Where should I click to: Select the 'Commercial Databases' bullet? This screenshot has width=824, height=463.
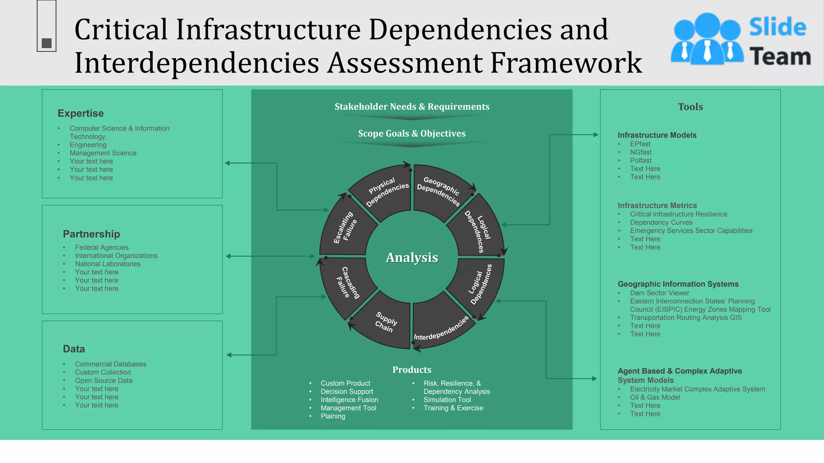pyautogui.click(x=111, y=364)
